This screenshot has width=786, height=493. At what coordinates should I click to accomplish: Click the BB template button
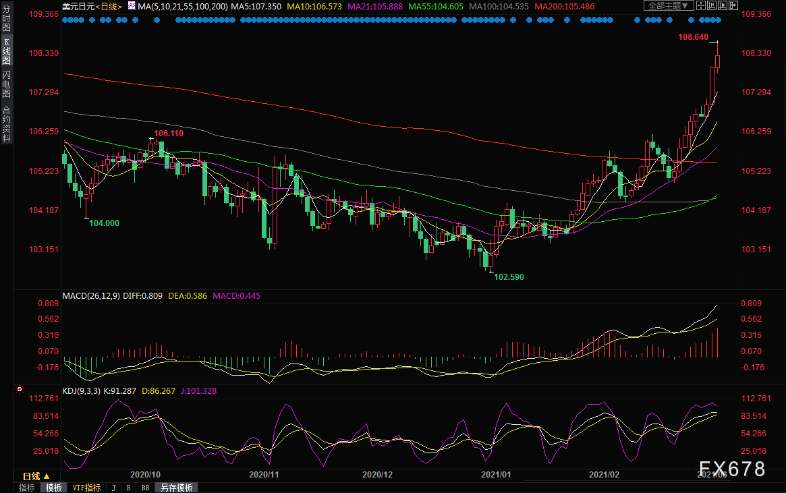pos(145,488)
